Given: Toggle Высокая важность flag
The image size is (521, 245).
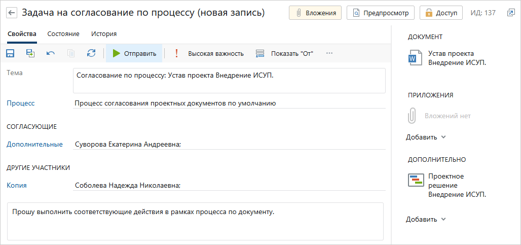Looking at the screenshot, I should (209, 53).
